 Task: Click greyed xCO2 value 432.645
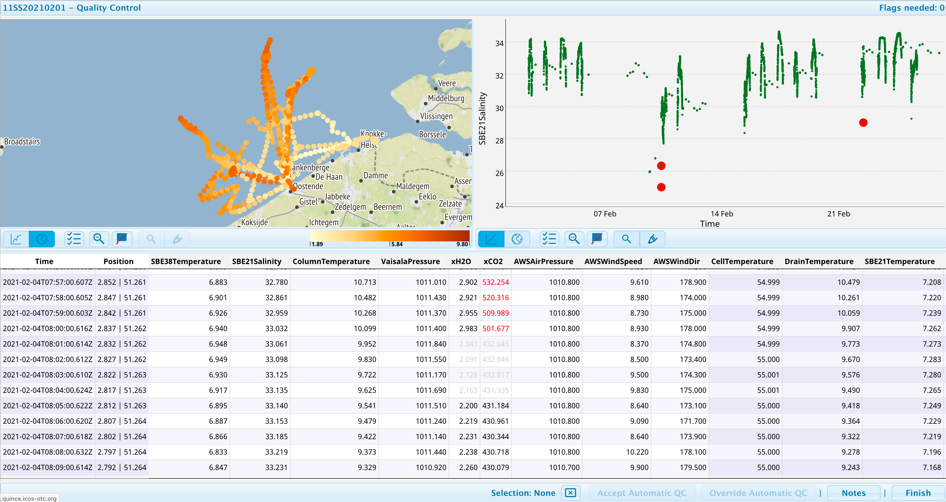[495, 344]
